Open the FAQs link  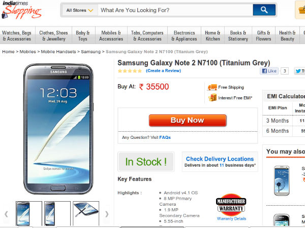(165, 137)
